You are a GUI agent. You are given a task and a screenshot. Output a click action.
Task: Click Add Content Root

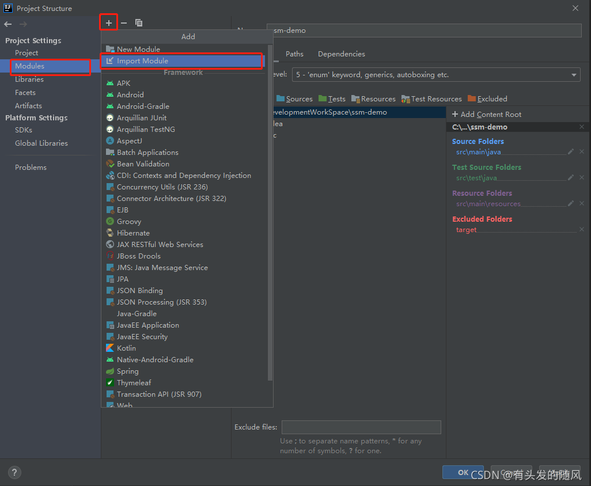[x=486, y=114]
